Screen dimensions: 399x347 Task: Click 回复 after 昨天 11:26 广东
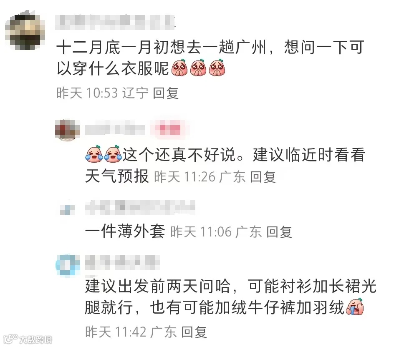(x=263, y=177)
